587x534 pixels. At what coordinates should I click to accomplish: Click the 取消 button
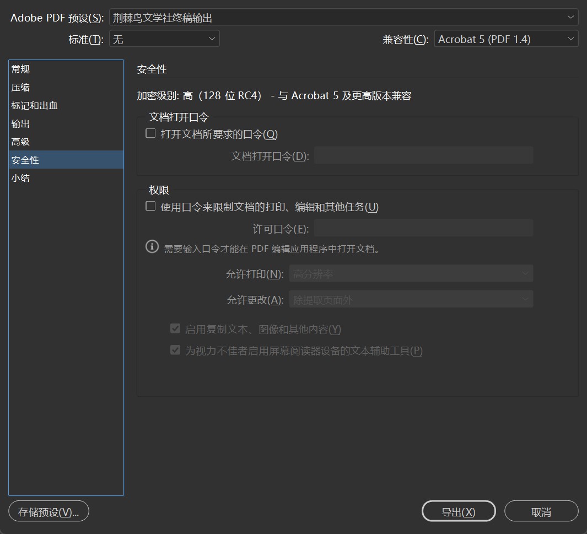(541, 511)
